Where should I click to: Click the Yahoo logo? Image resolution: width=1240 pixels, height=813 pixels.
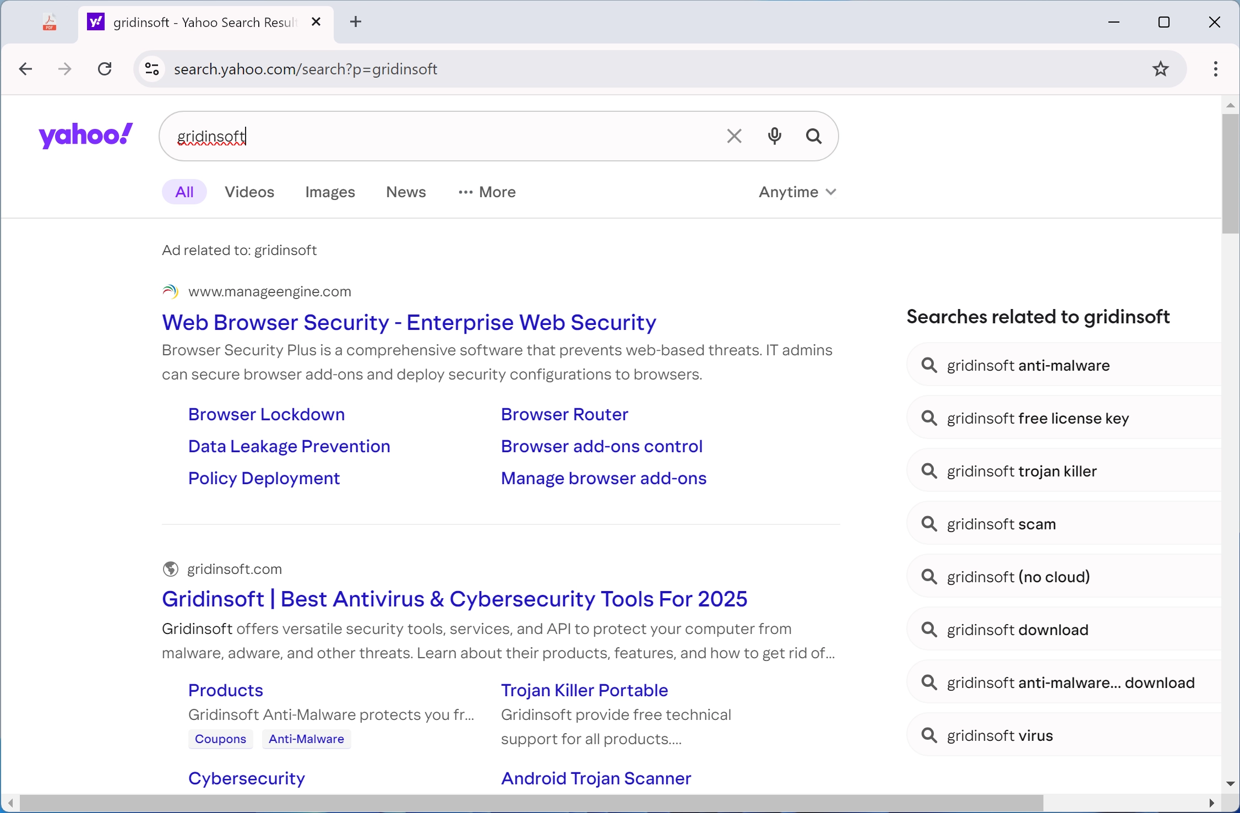point(85,135)
